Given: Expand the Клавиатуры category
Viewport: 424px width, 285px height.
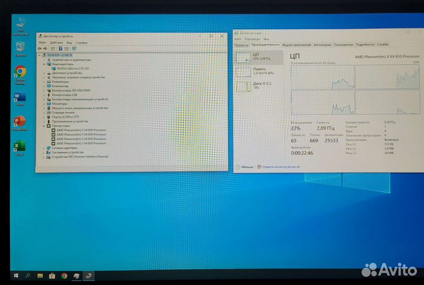Looking at the screenshot, I should click(x=44, y=82).
